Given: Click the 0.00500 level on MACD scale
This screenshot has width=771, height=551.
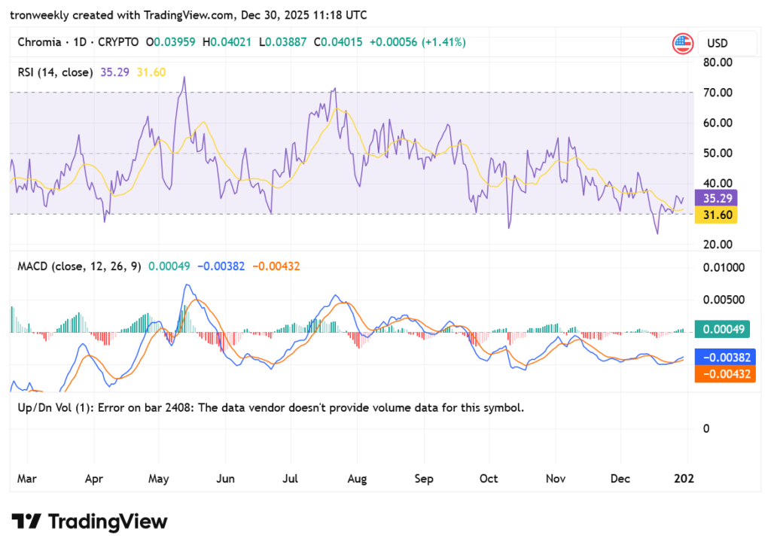Looking at the screenshot, I should (x=724, y=300).
